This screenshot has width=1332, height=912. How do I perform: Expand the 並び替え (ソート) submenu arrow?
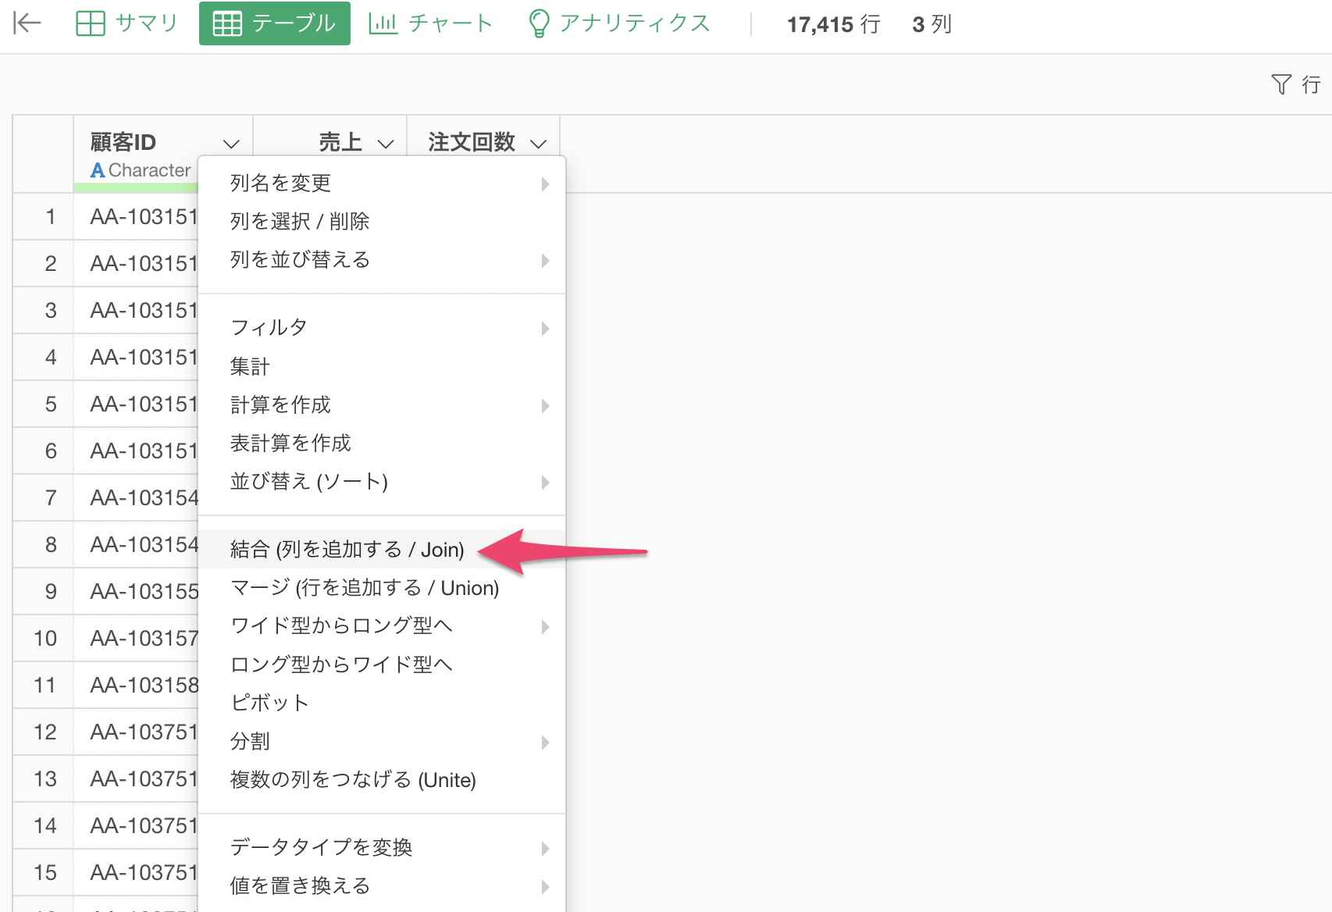pos(546,482)
